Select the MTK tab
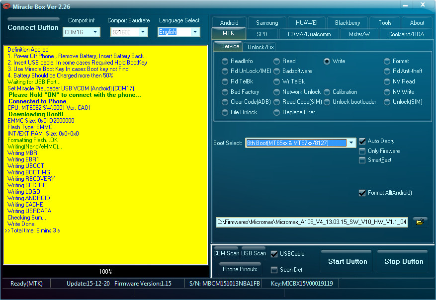 (229, 33)
